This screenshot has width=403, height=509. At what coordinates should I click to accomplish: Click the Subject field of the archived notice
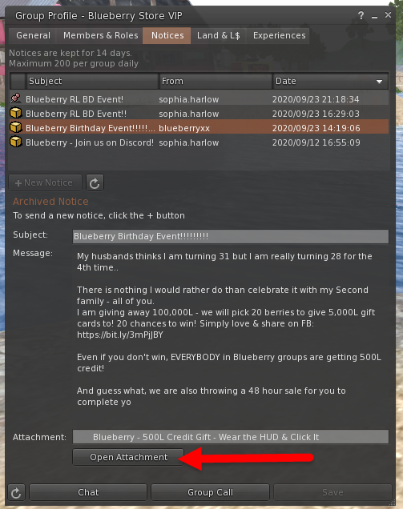pos(231,236)
